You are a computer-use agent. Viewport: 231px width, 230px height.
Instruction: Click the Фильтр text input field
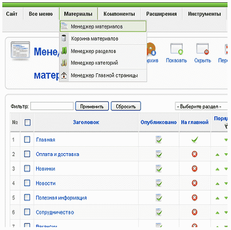(52, 106)
